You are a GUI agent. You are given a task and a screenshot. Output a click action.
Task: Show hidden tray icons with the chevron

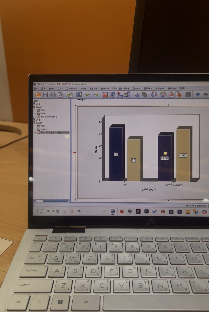click(86, 211)
